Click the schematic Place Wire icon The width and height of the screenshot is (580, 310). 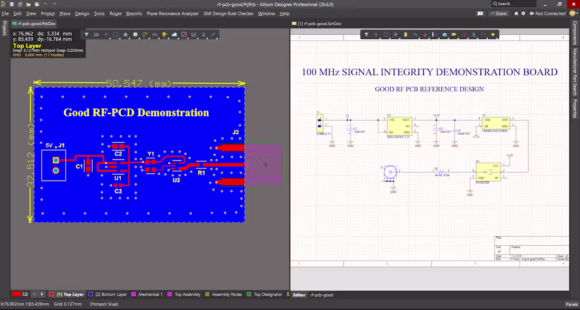coord(415,35)
